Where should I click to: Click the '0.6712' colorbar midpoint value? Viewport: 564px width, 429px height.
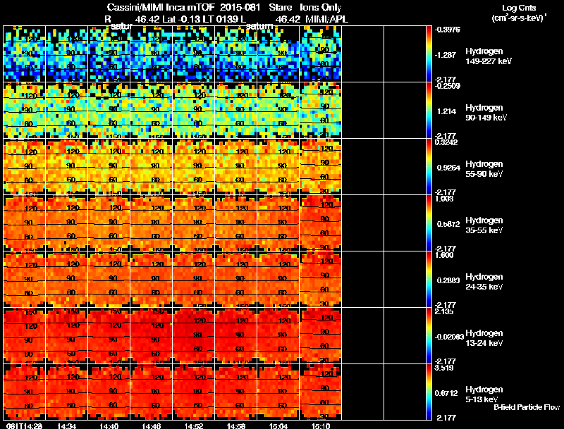pyautogui.click(x=446, y=394)
